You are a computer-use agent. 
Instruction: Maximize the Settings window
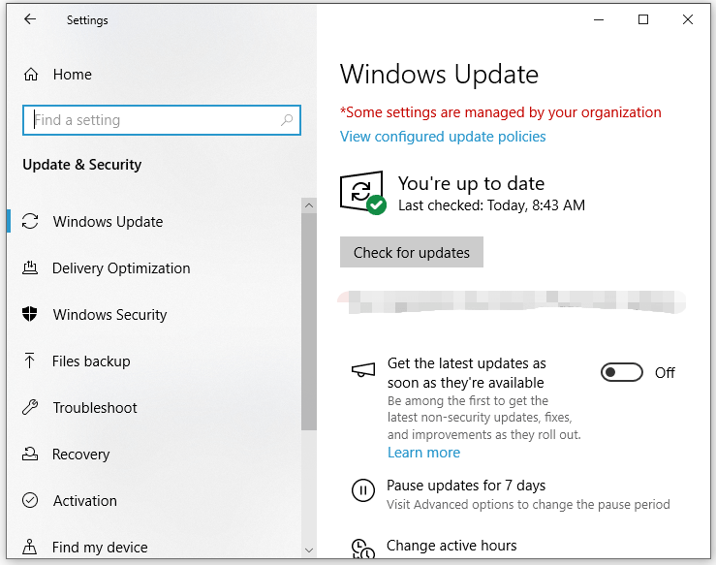point(643,19)
